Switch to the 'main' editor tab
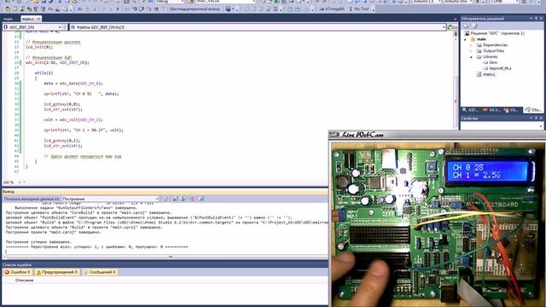The image size is (546, 307). tap(8, 19)
